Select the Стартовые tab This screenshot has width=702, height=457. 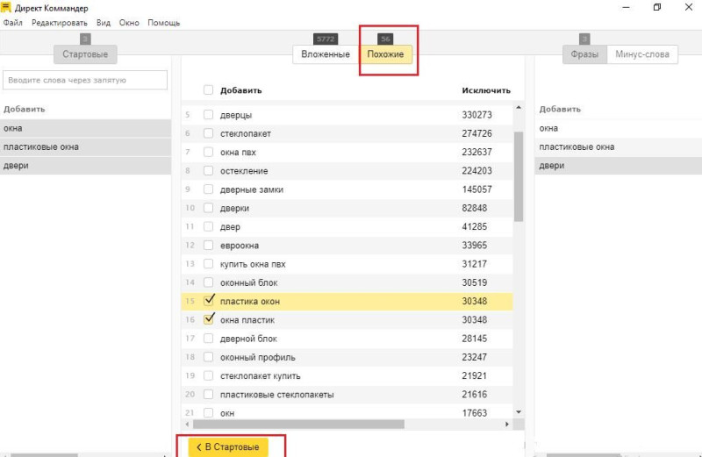click(85, 54)
